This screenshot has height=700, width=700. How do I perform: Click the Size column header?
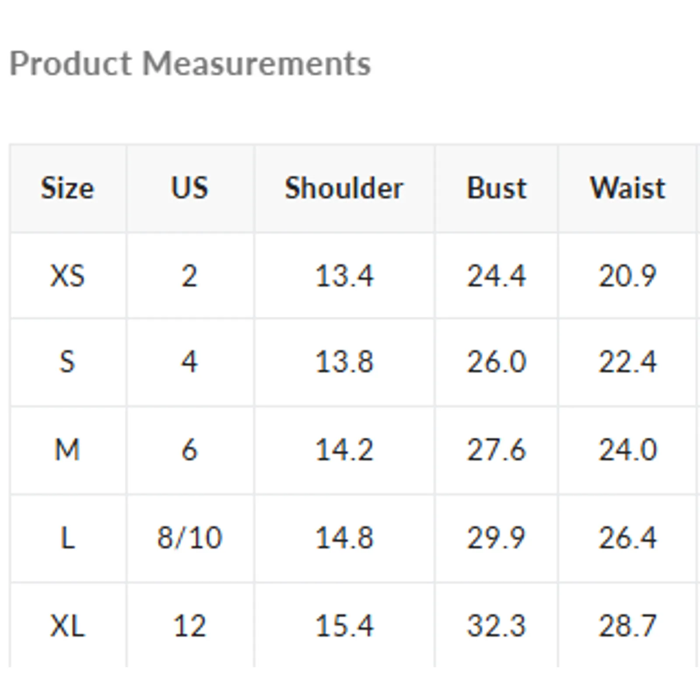(x=67, y=188)
